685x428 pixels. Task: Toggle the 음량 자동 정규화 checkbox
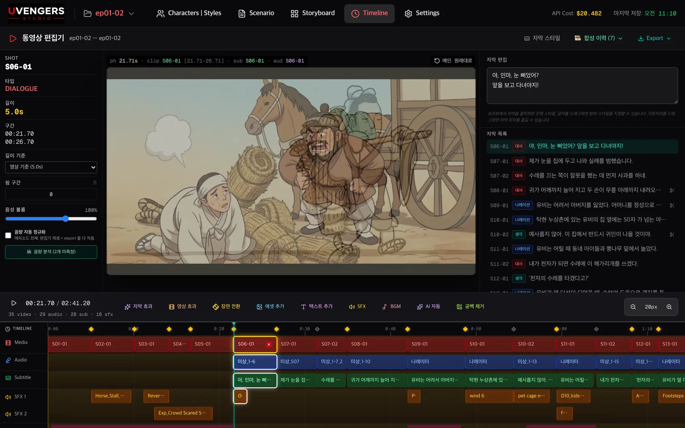tap(8, 235)
